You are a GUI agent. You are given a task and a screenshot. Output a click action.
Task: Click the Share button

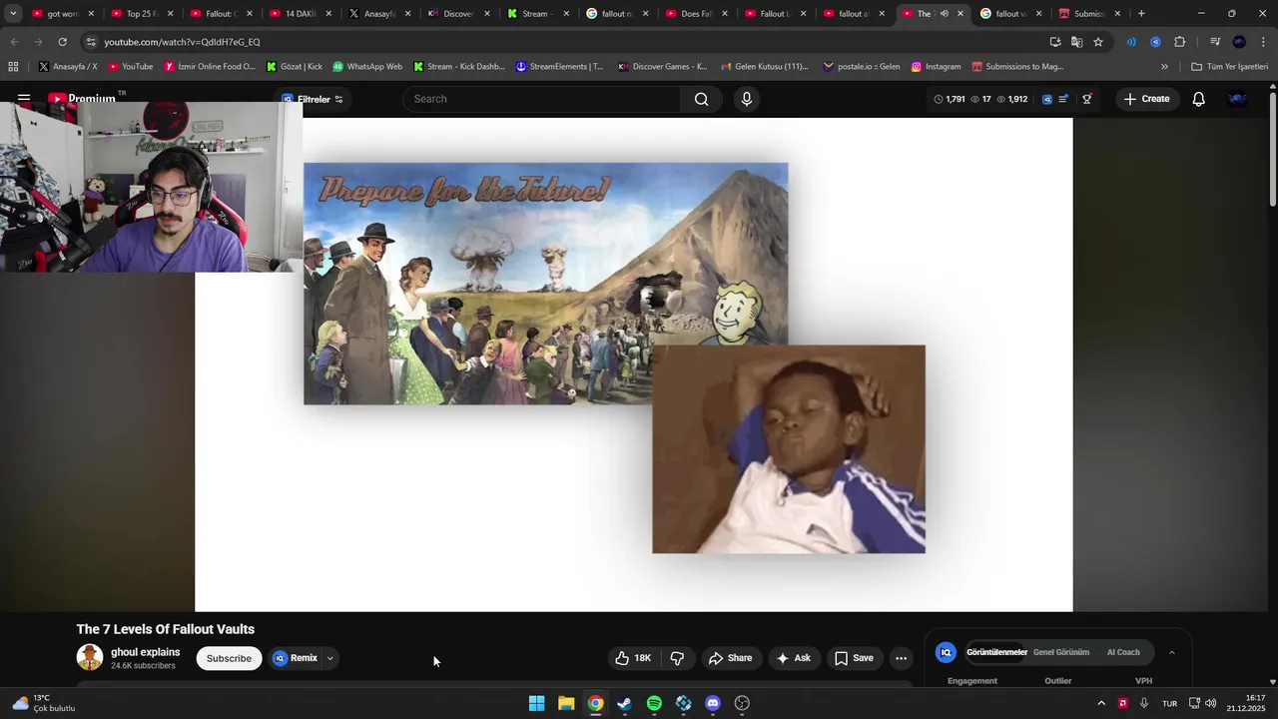coord(730,658)
